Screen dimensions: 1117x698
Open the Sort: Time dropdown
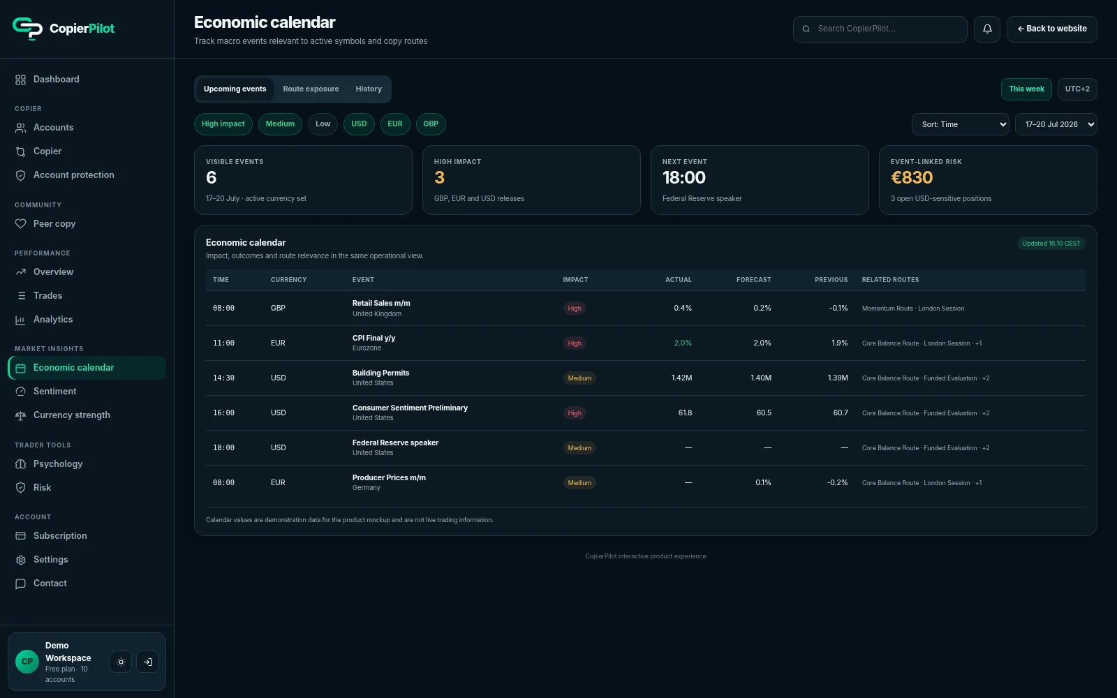[x=960, y=124]
